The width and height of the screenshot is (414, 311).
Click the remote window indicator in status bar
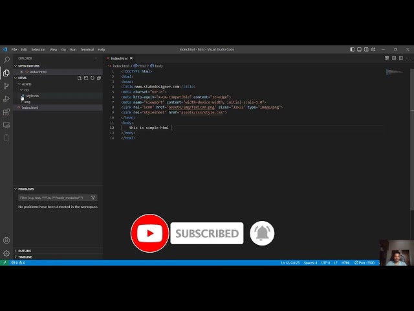[x=5, y=262]
